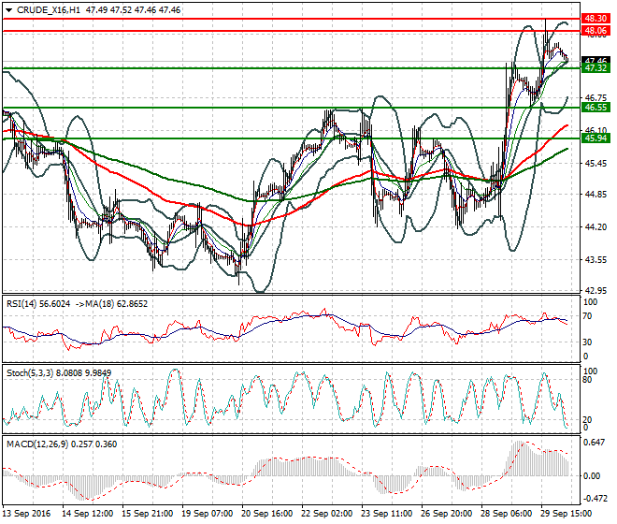Click the current price 47.46 marker

coord(595,60)
